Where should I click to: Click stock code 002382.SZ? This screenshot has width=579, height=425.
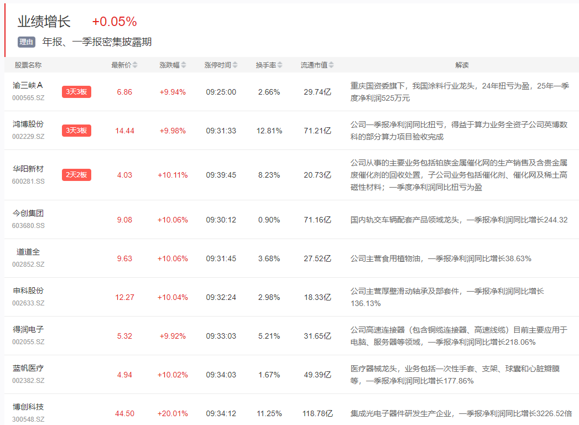coord(28,381)
